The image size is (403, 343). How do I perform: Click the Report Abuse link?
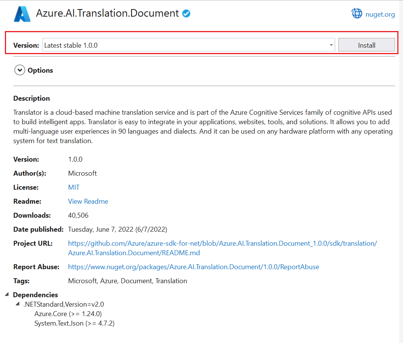(193, 267)
